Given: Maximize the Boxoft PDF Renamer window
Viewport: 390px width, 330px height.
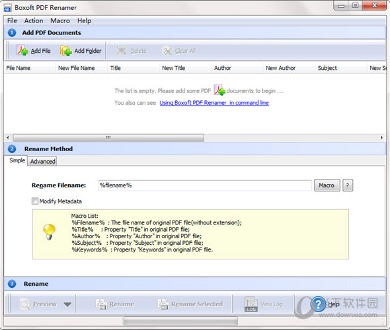Looking at the screenshot, I should tap(355, 5).
